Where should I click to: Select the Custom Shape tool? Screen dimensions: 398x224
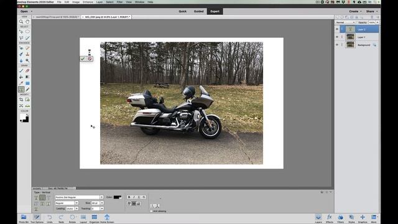pos(27,83)
